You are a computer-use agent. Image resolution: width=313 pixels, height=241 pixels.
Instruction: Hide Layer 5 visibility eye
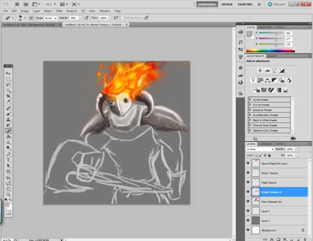(248, 211)
